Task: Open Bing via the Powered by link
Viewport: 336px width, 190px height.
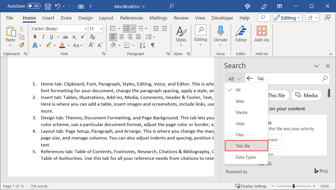Action: [x=321, y=171]
